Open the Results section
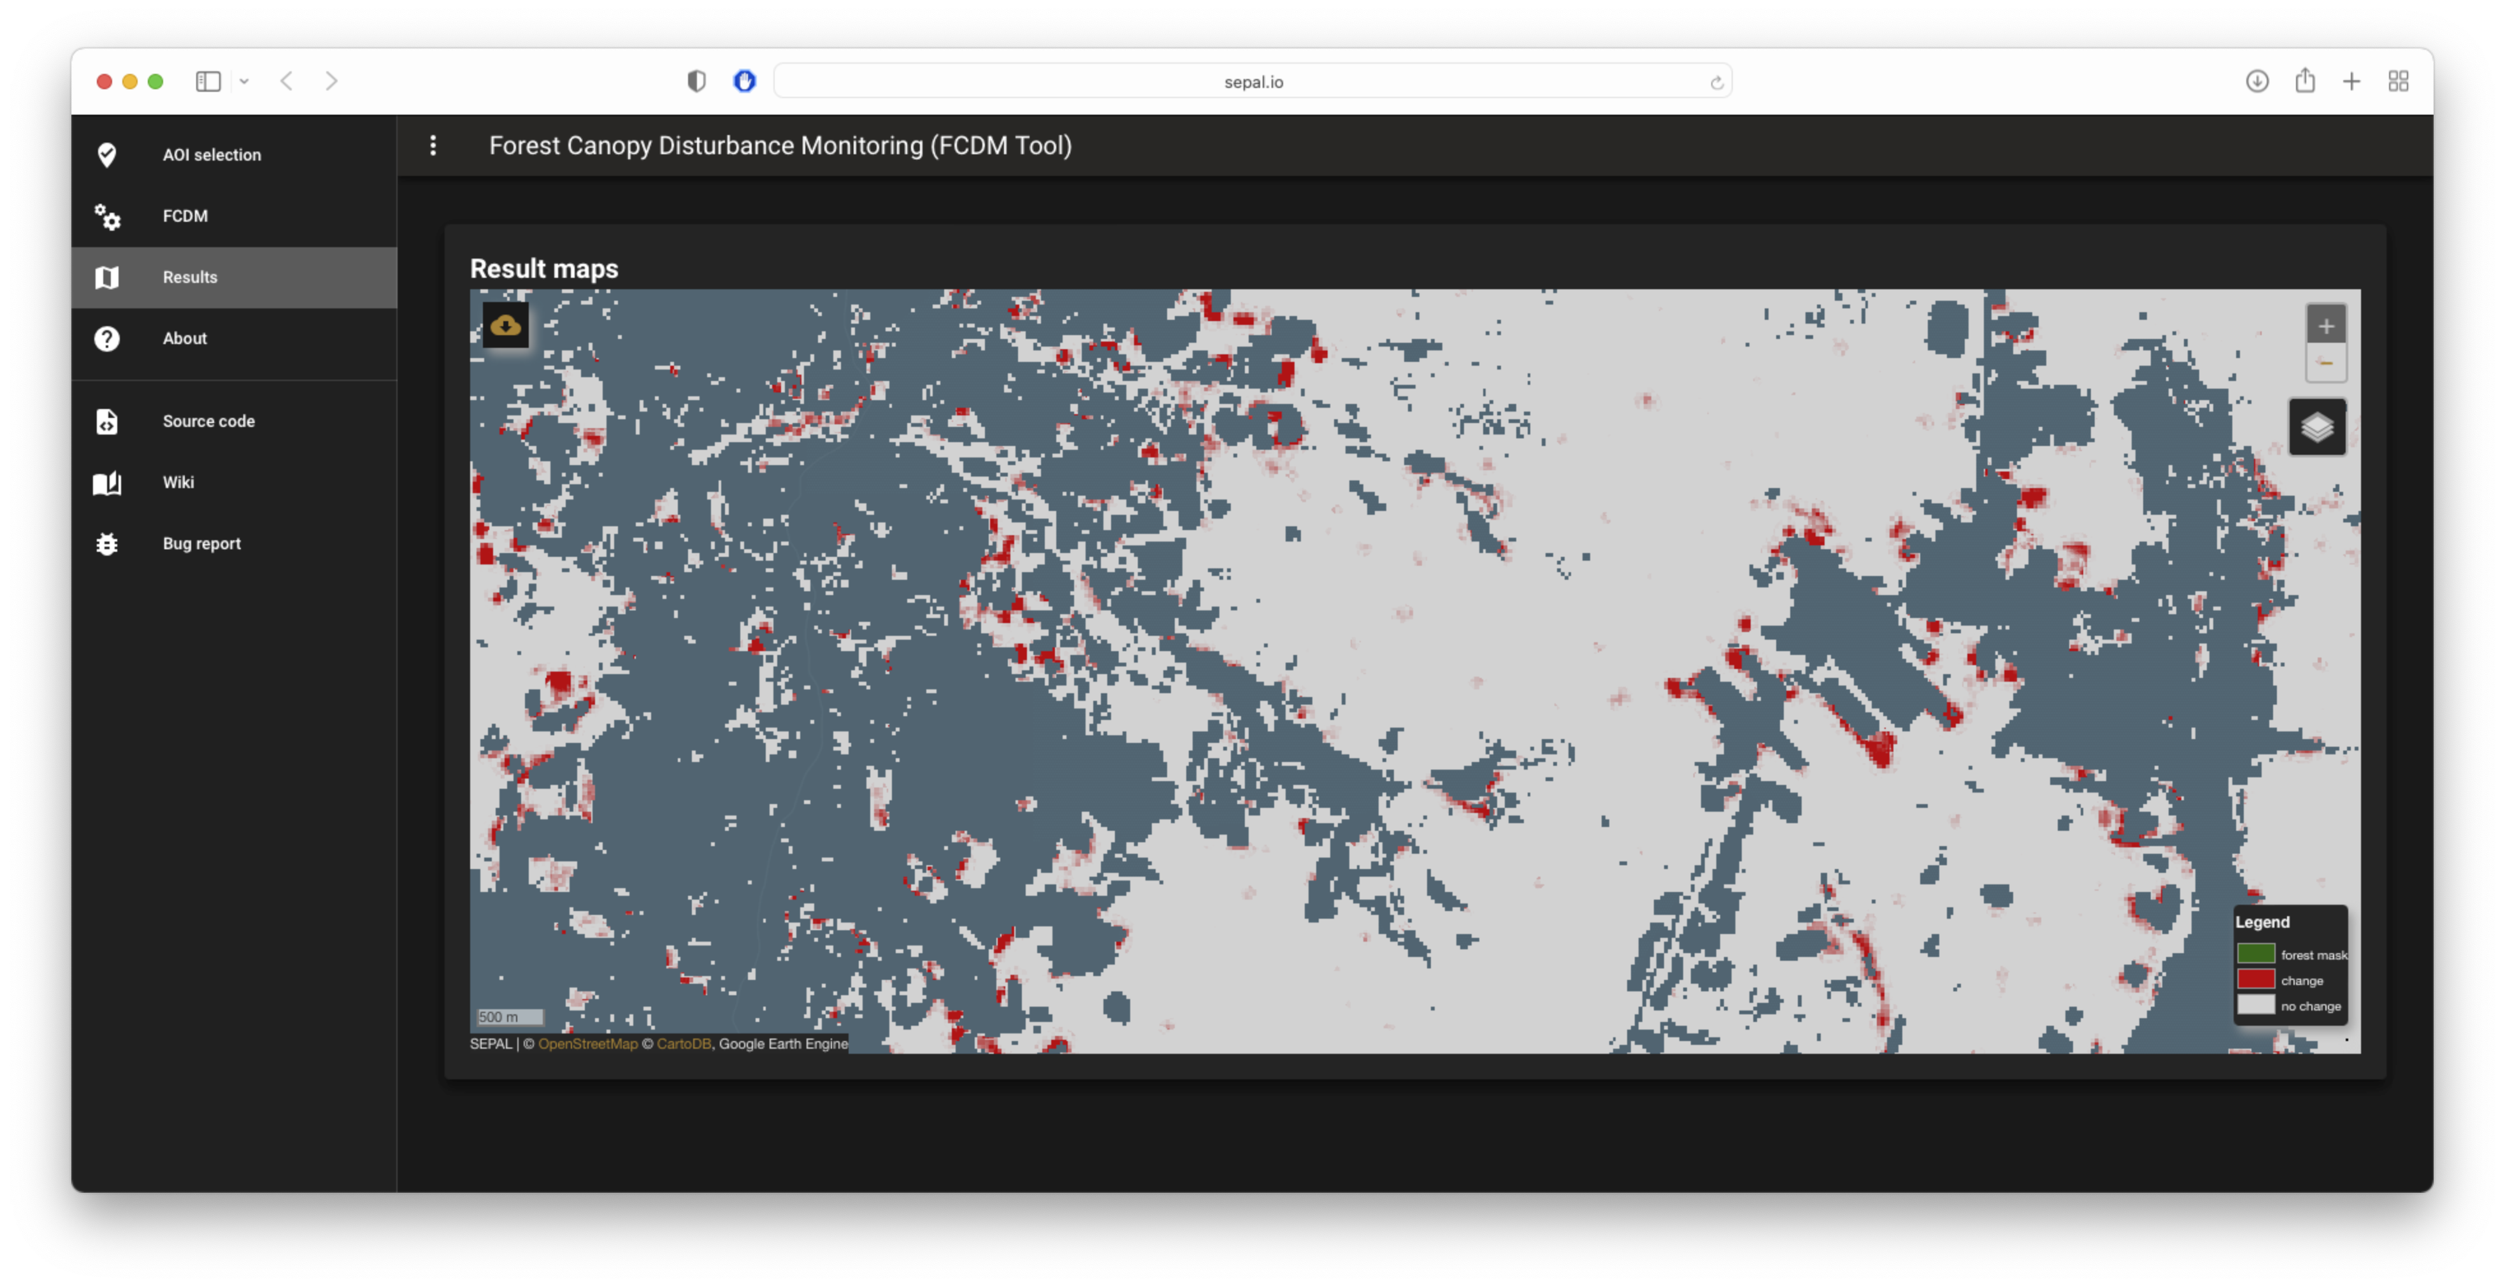 pyautogui.click(x=190, y=277)
